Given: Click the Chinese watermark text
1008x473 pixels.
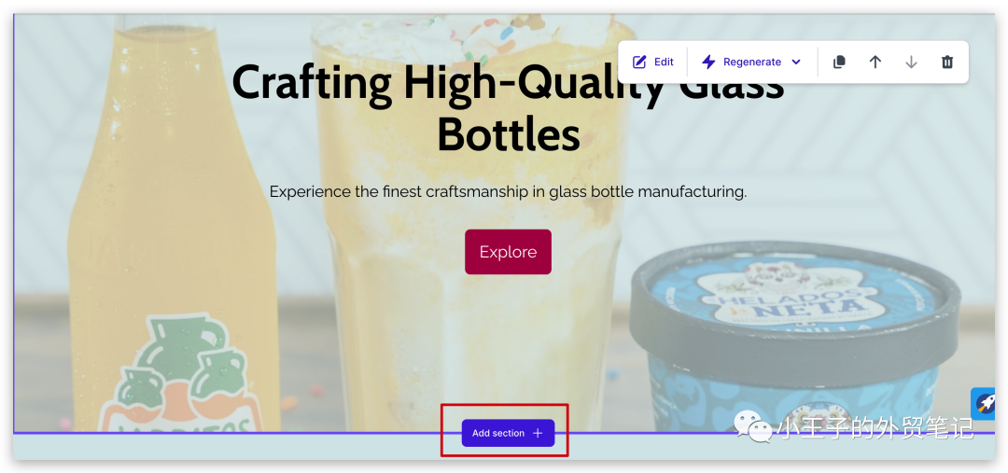Looking at the screenshot, I should tap(875, 426).
